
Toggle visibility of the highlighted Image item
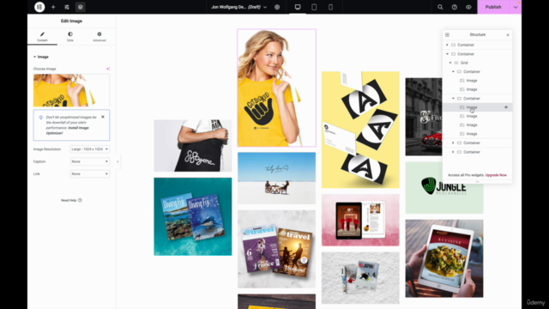(x=506, y=107)
